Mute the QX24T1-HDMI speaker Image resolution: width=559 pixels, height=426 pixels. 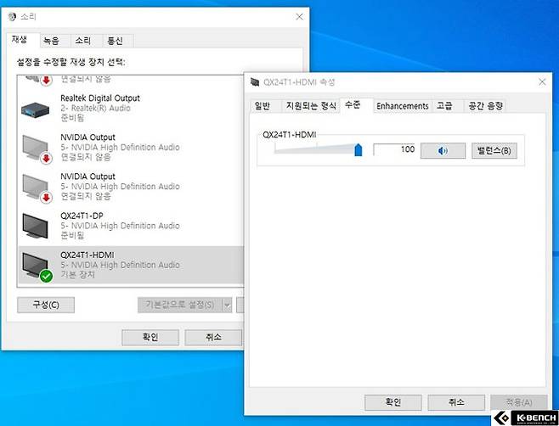(x=443, y=151)
